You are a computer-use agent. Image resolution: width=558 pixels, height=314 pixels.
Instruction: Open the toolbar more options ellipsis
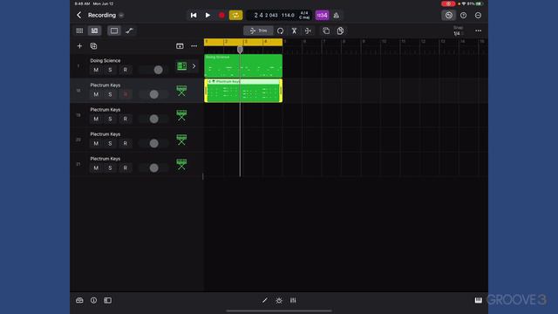478,31
